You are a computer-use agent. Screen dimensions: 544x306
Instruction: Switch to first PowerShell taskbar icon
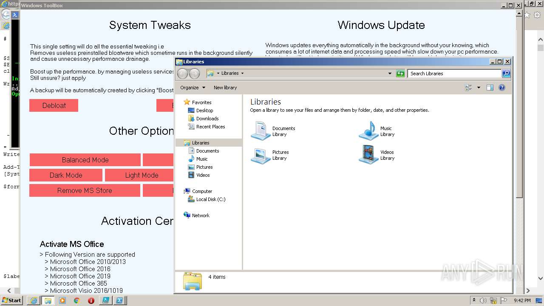pos(105,300)
